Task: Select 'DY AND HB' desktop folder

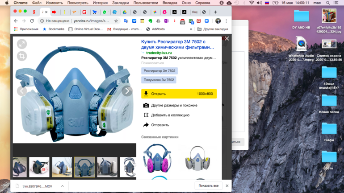Action: coord(301,19)
